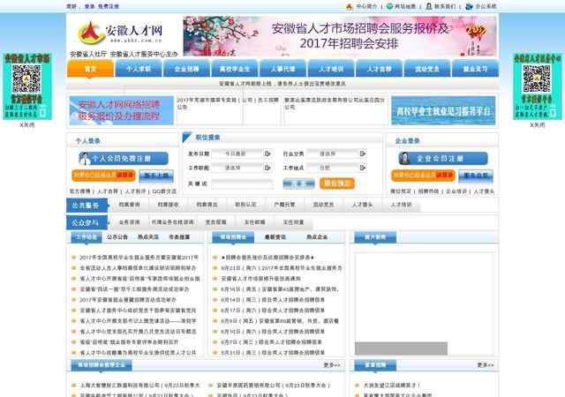Switch to the 公示公告 tab

tap(117, 237)
